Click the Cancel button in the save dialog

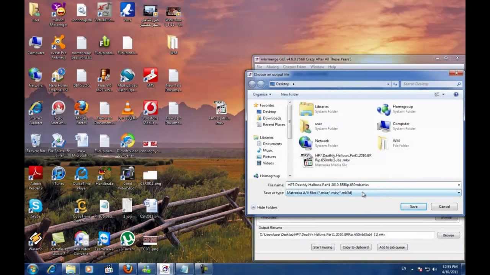(444, 207)
